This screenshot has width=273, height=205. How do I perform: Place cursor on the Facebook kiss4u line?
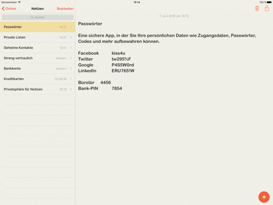tap(102, 53)
